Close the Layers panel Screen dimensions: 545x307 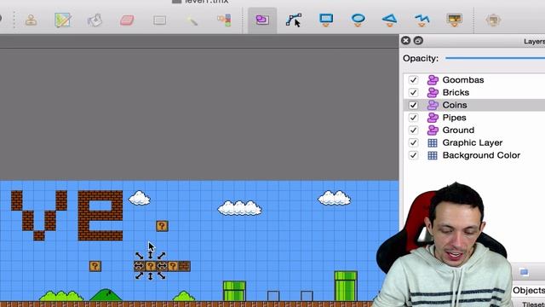coord(405,41)
